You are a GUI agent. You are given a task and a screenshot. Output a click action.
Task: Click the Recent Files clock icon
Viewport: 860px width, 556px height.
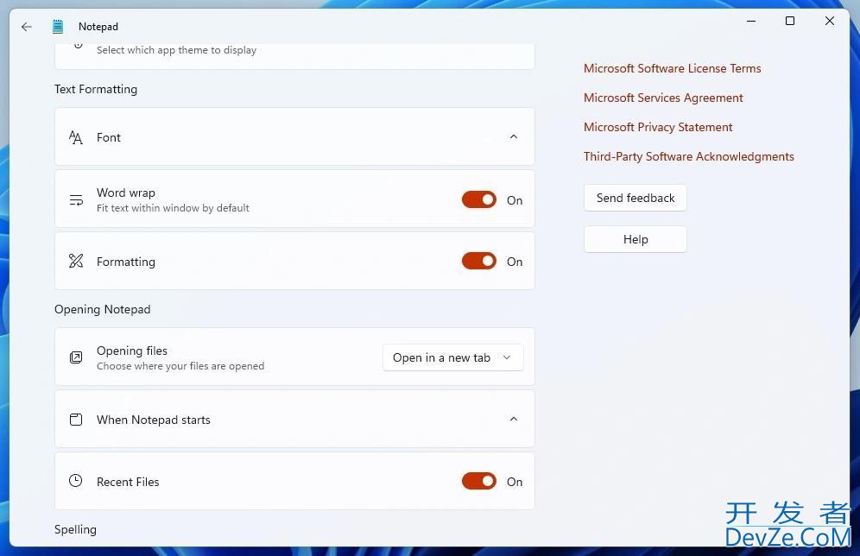(x=76, y=481)
